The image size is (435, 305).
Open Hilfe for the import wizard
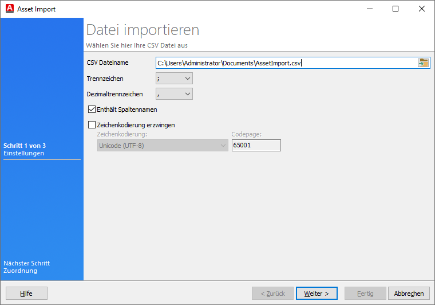pyautogui.click(x=26, y=294)
